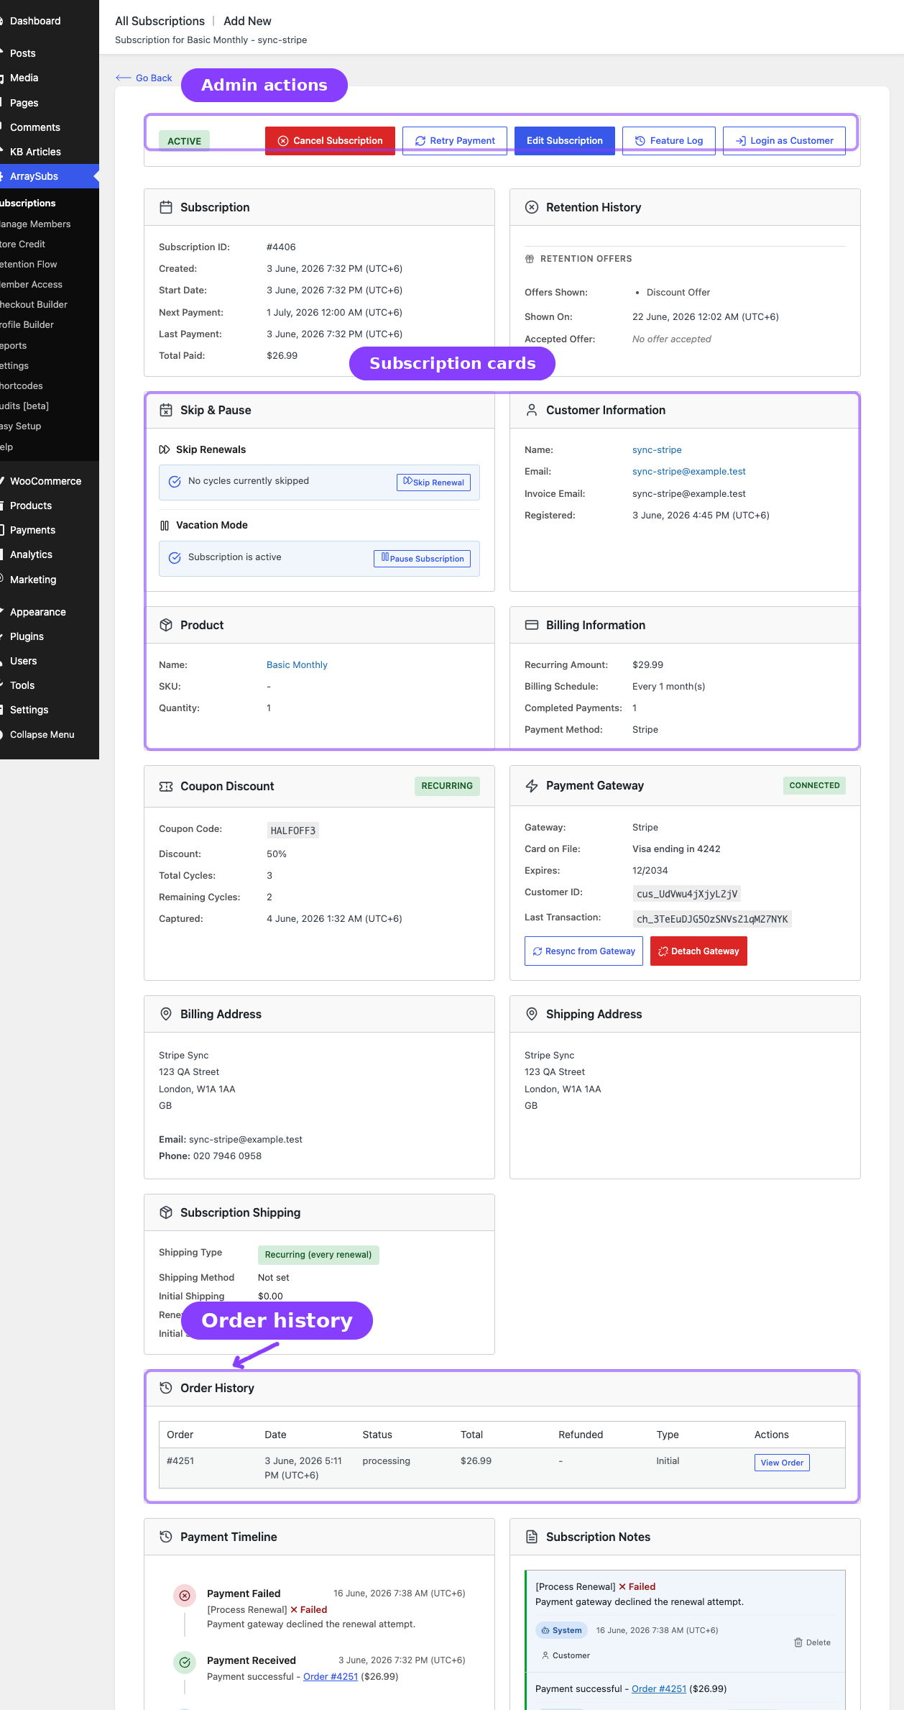Open Payments in the sidebar
Screen dimensions: 904x1710
(x=50, y=530)
